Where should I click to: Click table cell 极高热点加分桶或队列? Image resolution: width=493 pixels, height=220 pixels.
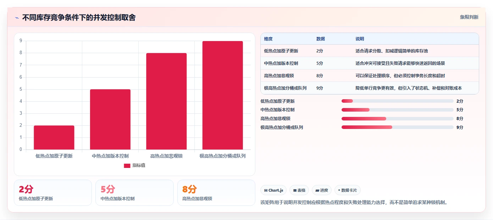pyautogui.click(x=286, y=88)
